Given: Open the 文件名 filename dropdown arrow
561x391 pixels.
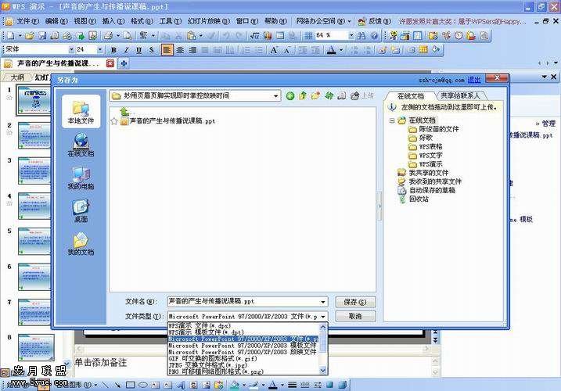Looking at the screenshot, I should pos(322,302).
